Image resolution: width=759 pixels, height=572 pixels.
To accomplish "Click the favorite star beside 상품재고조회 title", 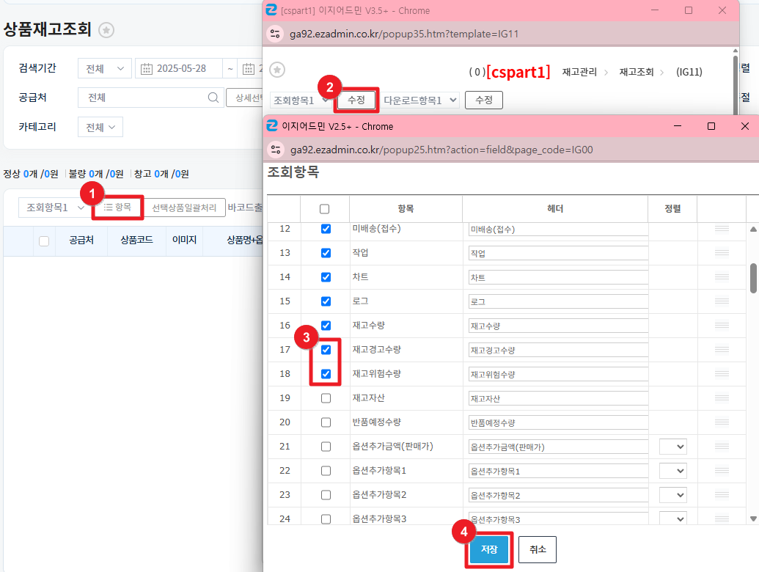I will (107, 30).
